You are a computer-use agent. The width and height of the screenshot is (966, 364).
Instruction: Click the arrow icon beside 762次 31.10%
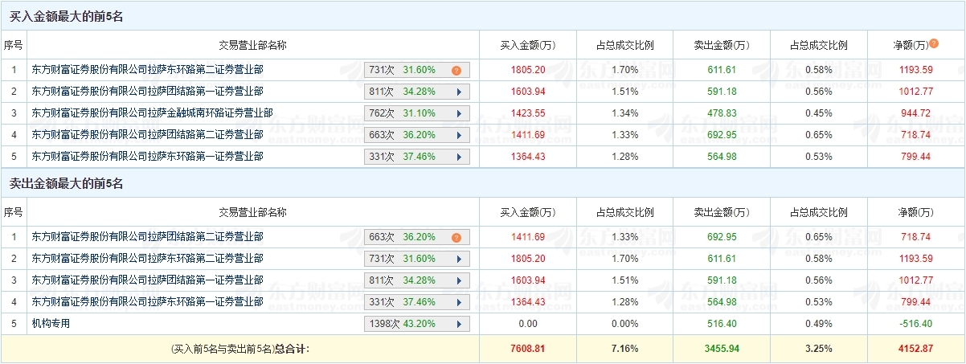(x=459, y=113)
